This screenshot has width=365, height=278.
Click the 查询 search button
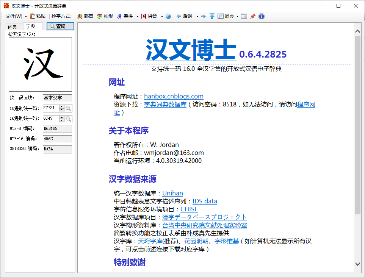coord(61,26)
